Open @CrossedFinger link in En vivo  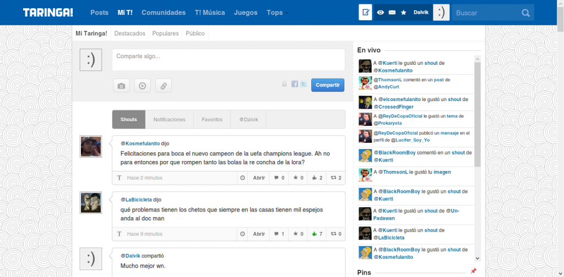pos(393,107)
